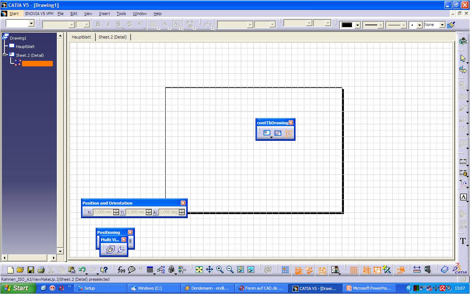Switch to the Hauptblatt sheet tab
The height and width of the screenshot is (294, 470).
[81, 37]
